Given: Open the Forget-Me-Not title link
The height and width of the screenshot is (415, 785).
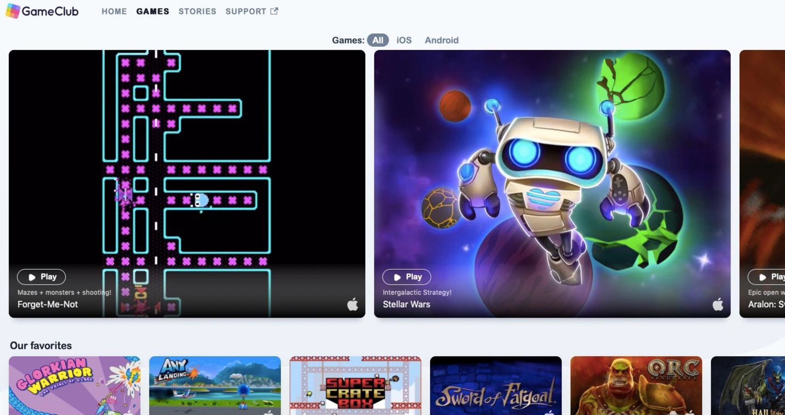Looking at the screenshot, I should [x=48, y=305].
